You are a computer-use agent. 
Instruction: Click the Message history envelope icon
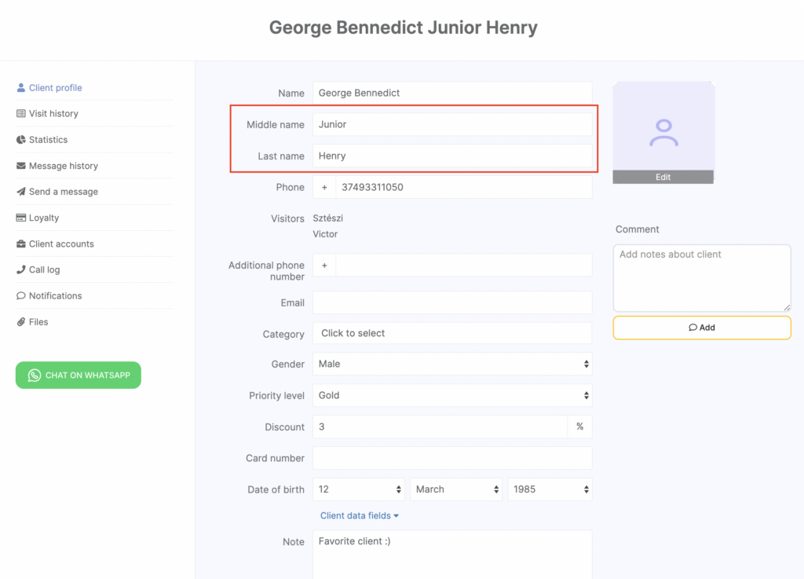[x=21, y=166]
